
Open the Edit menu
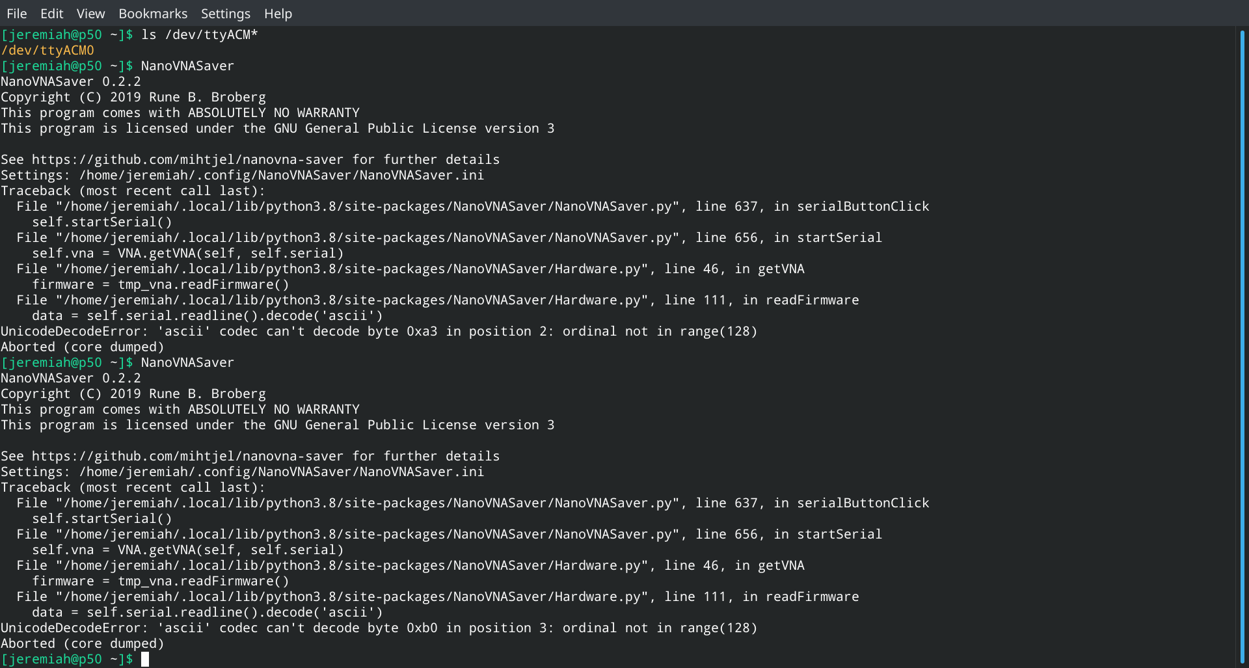[51, 13]
